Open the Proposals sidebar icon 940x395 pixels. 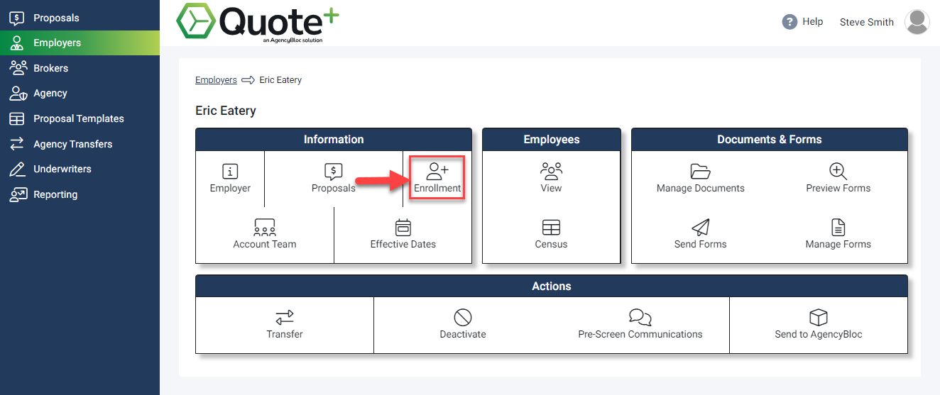(17, 18)
